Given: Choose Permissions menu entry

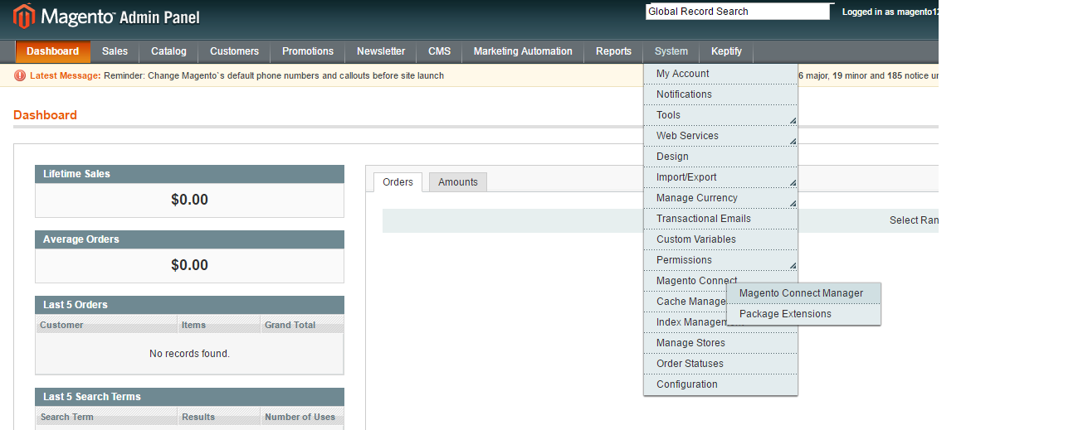Looking at the screenshot, I should (720, 260).
